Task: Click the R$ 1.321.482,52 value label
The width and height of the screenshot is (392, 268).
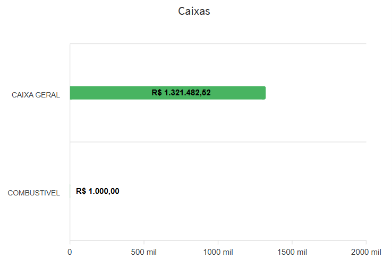Action: point(181,93)
